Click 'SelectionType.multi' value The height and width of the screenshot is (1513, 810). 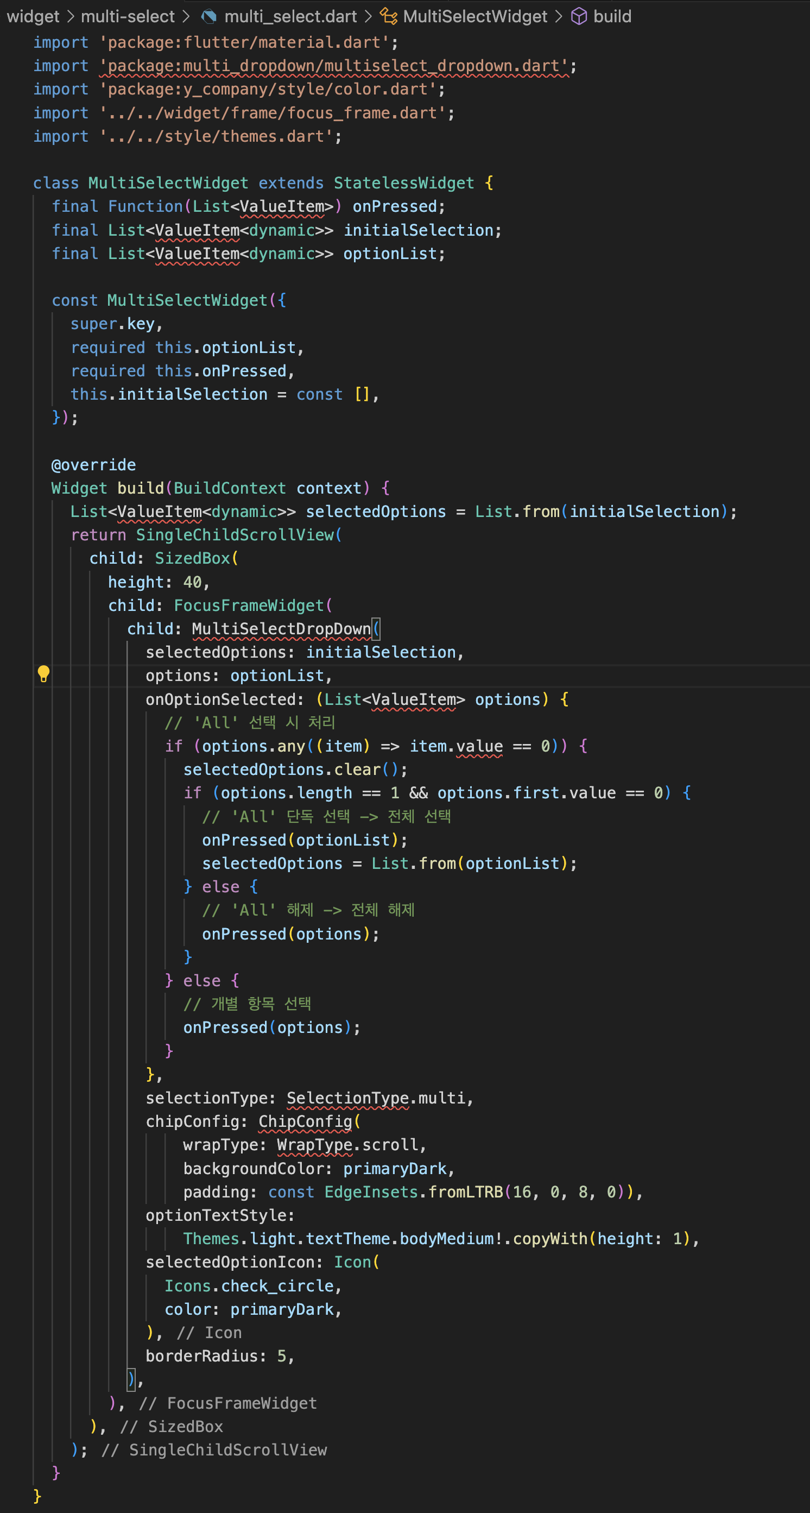pyautogui.click(x=376, y=1098)
